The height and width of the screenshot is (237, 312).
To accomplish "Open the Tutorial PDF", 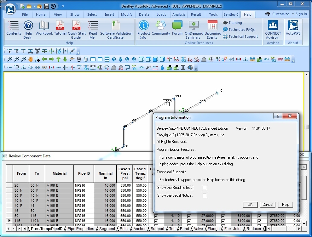I will point(60,28).
